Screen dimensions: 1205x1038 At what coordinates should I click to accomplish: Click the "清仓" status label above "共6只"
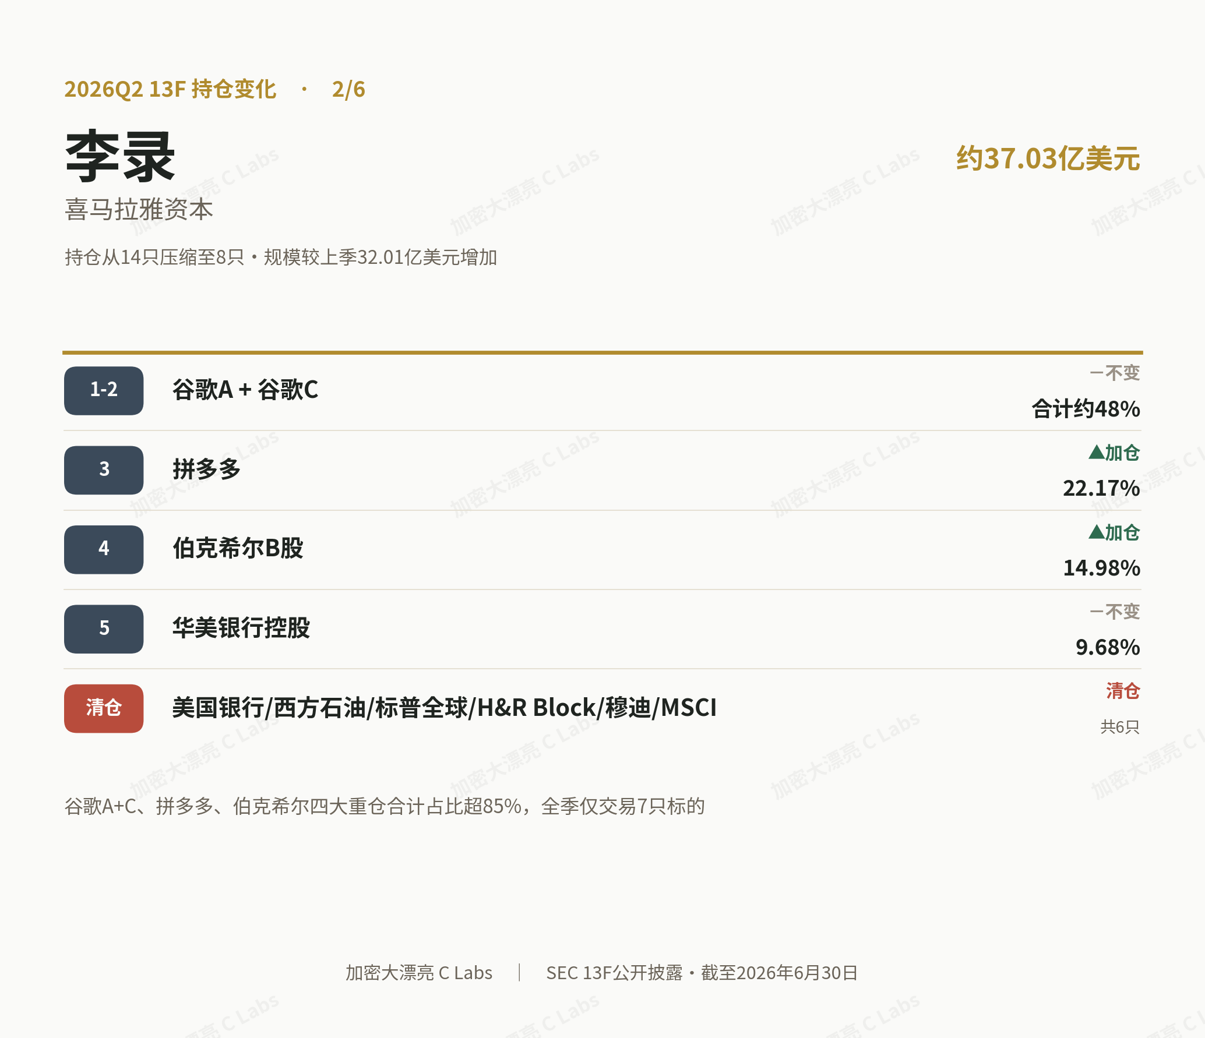click(1123, 691)
